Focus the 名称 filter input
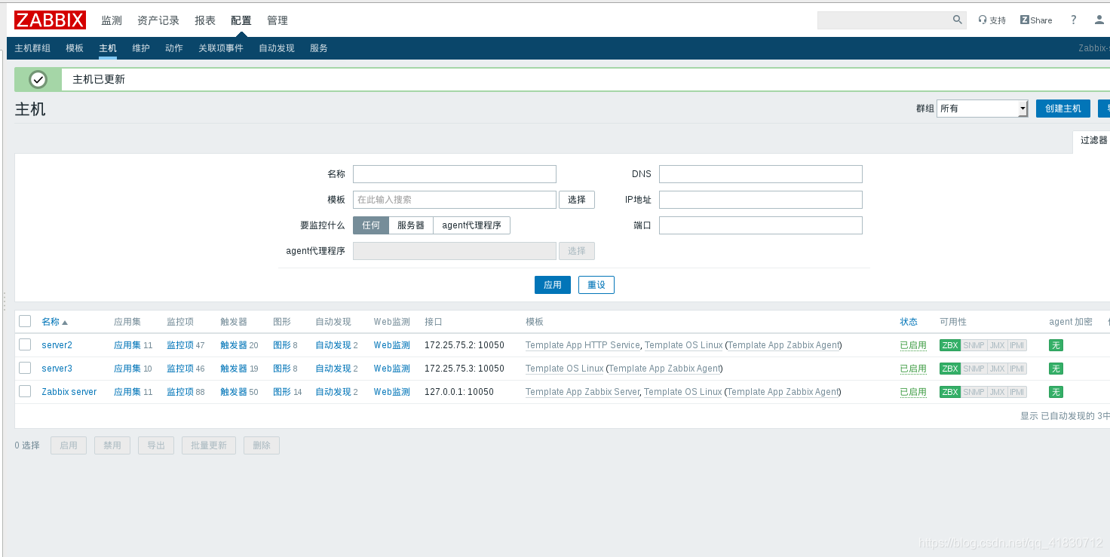The height and width of the screenshot is (557, 1110). click(x=455, y=174)
